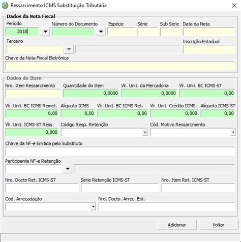Click Chave da NF-e Emitida pelo Substituto field

click(x=120, y=151)
